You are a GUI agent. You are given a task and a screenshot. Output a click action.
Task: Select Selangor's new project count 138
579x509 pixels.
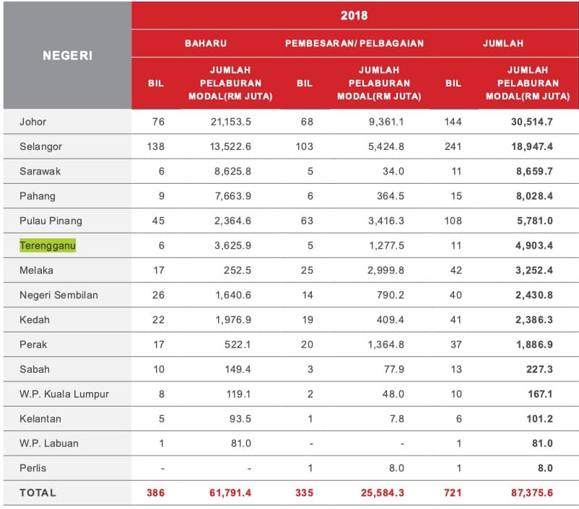(x=155, y=146)
